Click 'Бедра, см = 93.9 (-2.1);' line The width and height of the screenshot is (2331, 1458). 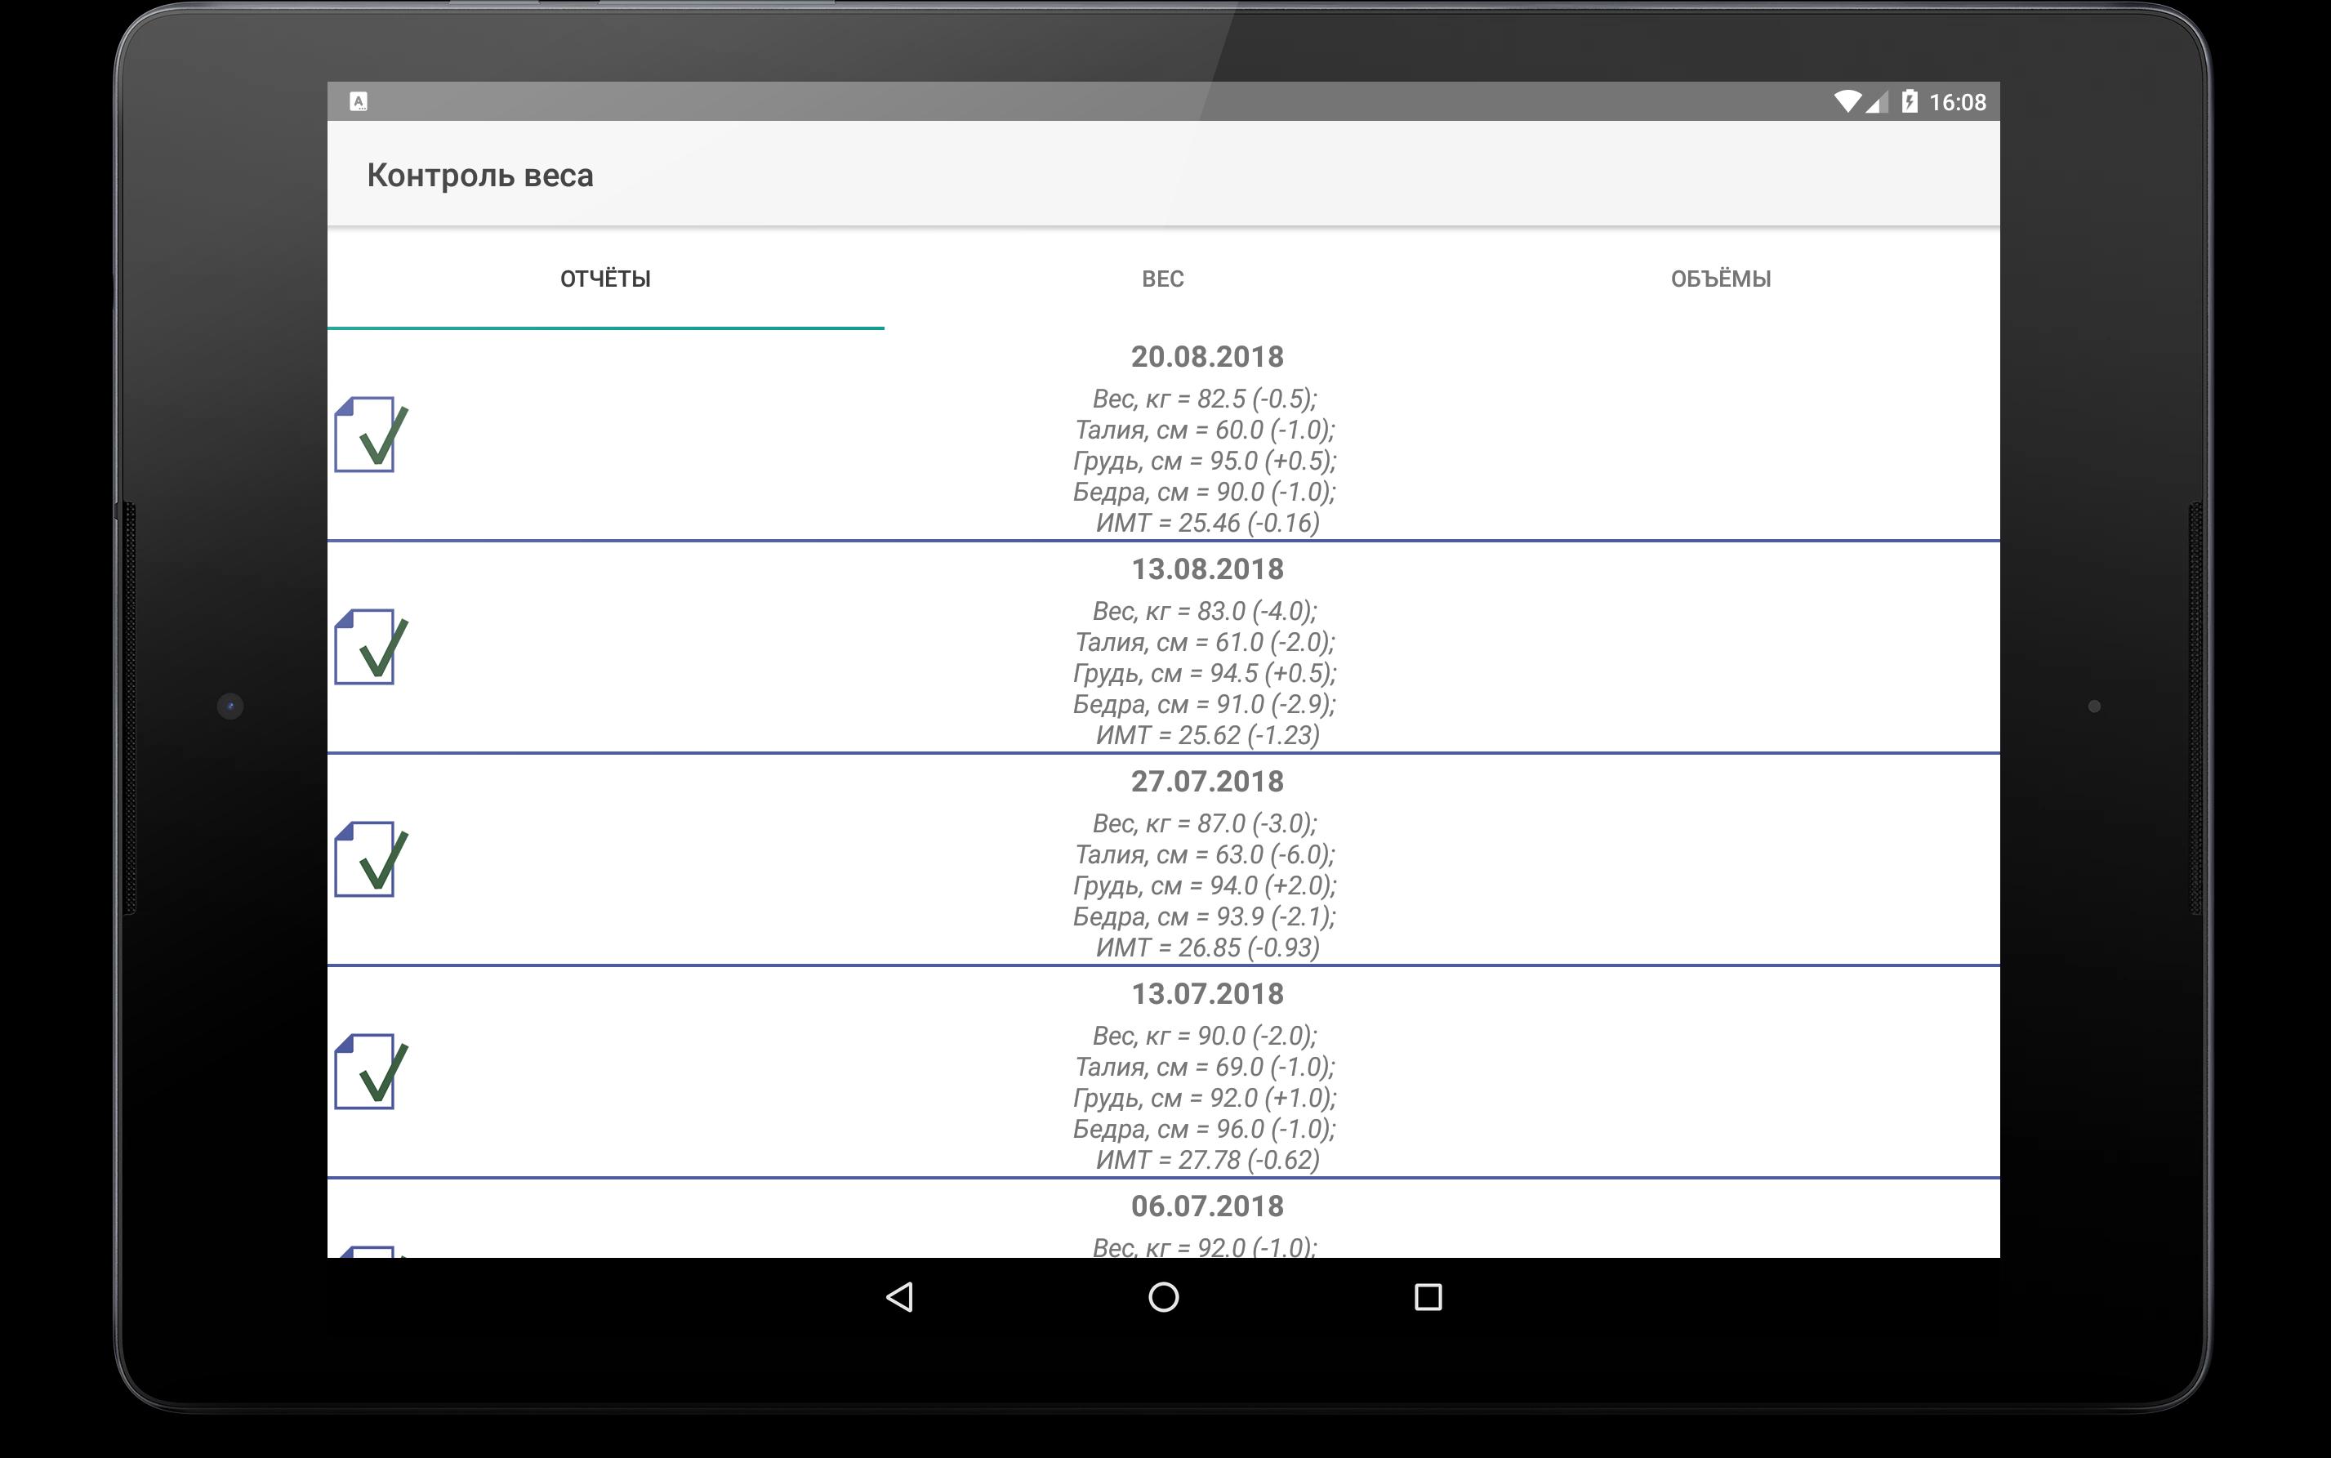click(1205, 916)
